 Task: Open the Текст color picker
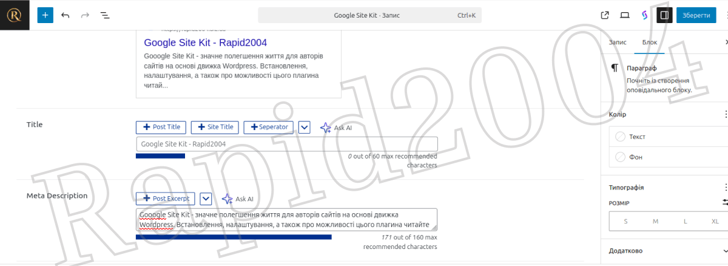[x=637, y=137]
